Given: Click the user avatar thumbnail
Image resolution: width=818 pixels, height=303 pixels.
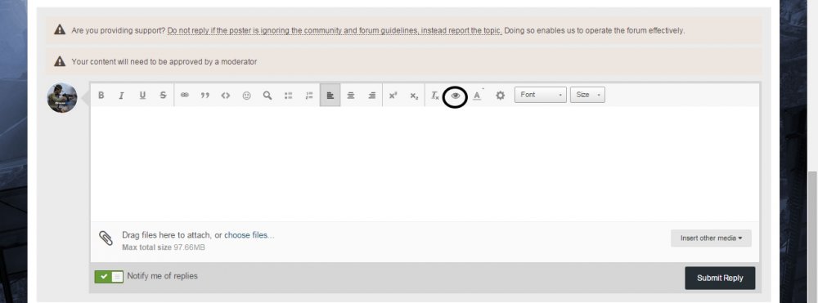Looking at the screenshot, I should coord(62,98).
